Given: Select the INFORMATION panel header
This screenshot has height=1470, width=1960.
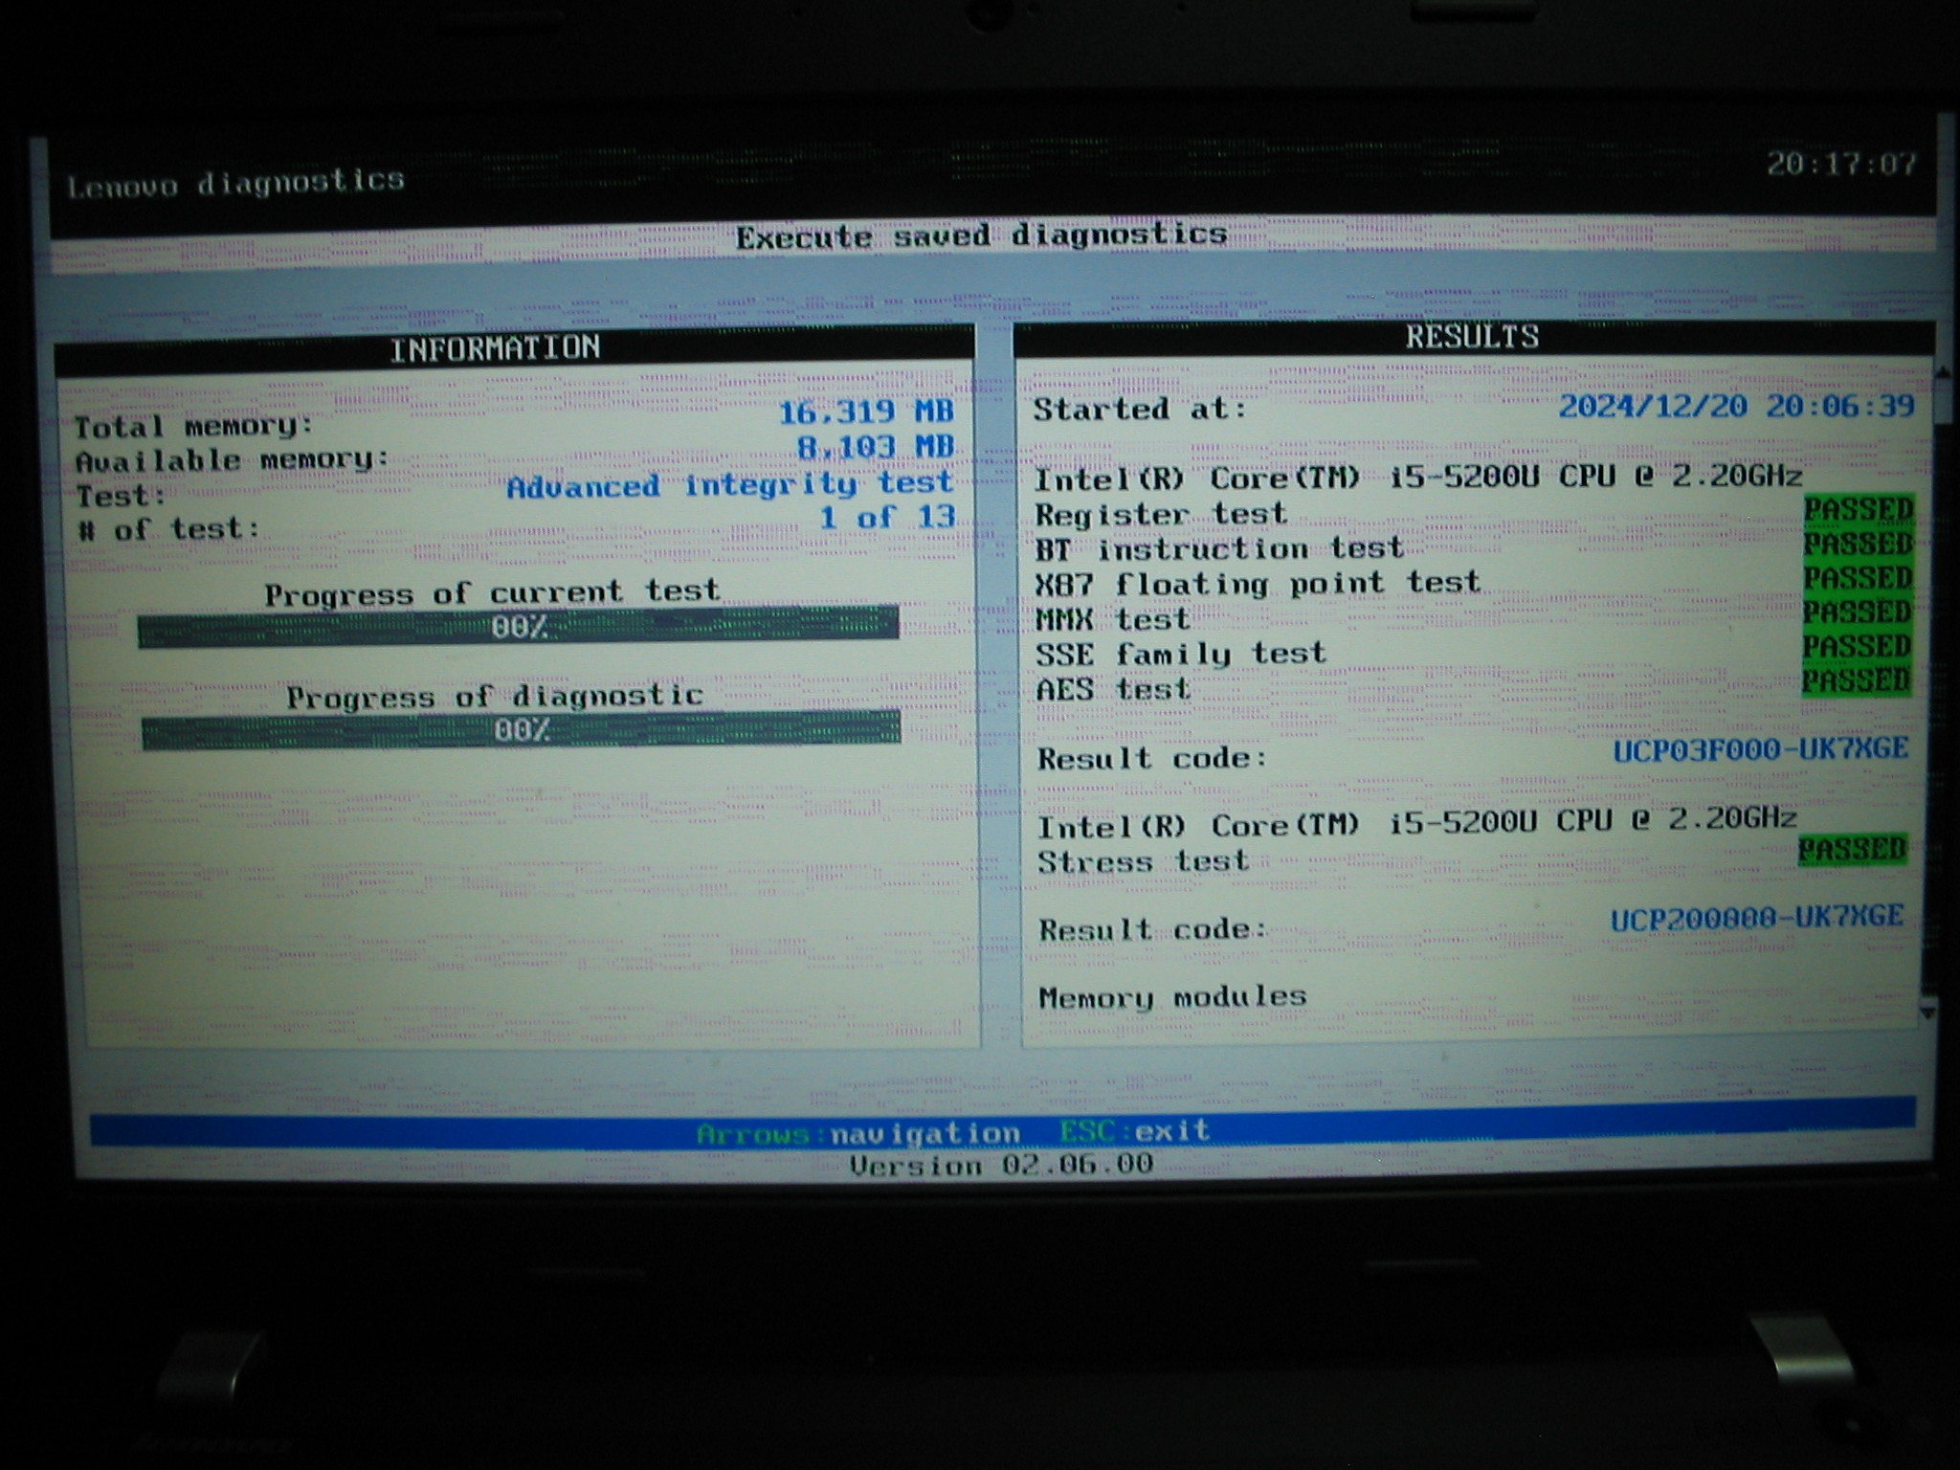Looking at the screenshot, I should (495, 347).
